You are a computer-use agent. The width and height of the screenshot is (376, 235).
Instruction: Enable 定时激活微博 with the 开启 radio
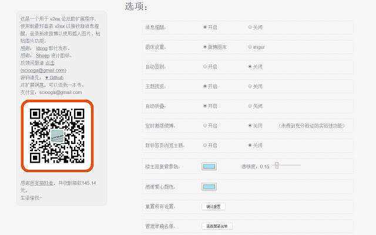click(204, 126)
